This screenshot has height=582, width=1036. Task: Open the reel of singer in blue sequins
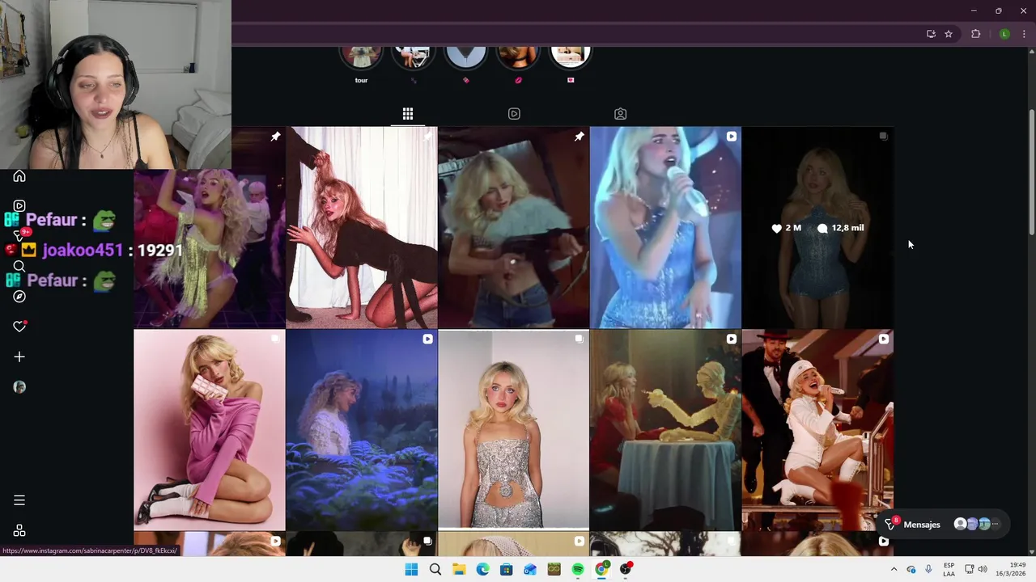coord(665,227)
